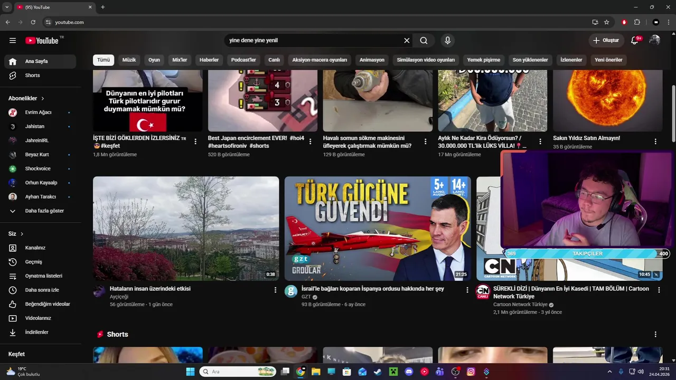Open Shorts in the sidebar

(x=40, y=75)
